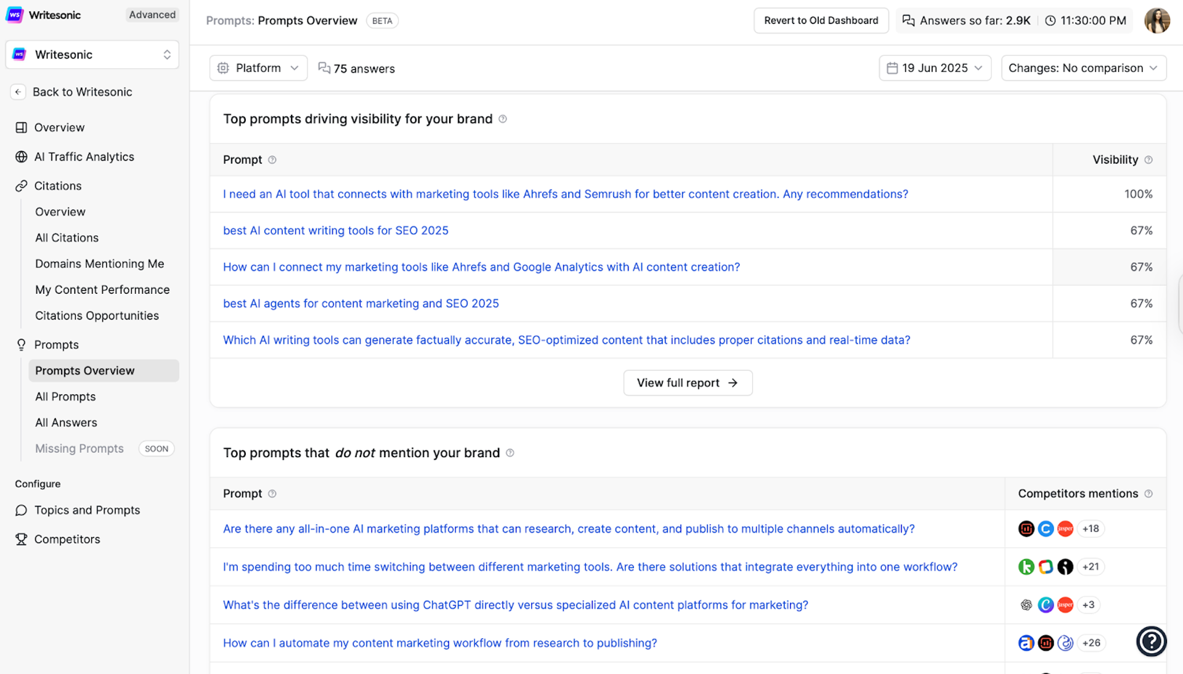
Task: Open the Platform filter dropdown
Action: coord(258,68)
